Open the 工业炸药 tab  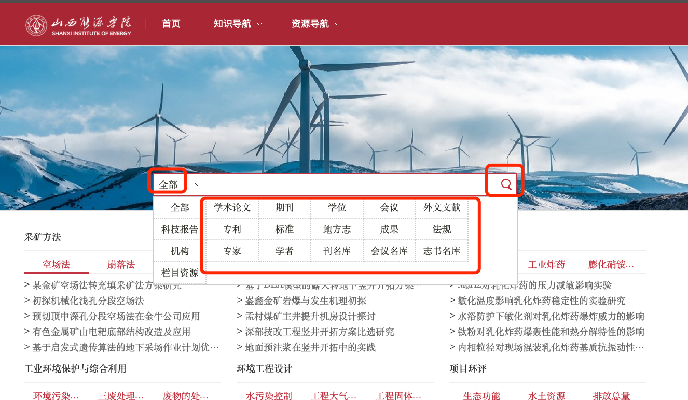click(546, 265)
